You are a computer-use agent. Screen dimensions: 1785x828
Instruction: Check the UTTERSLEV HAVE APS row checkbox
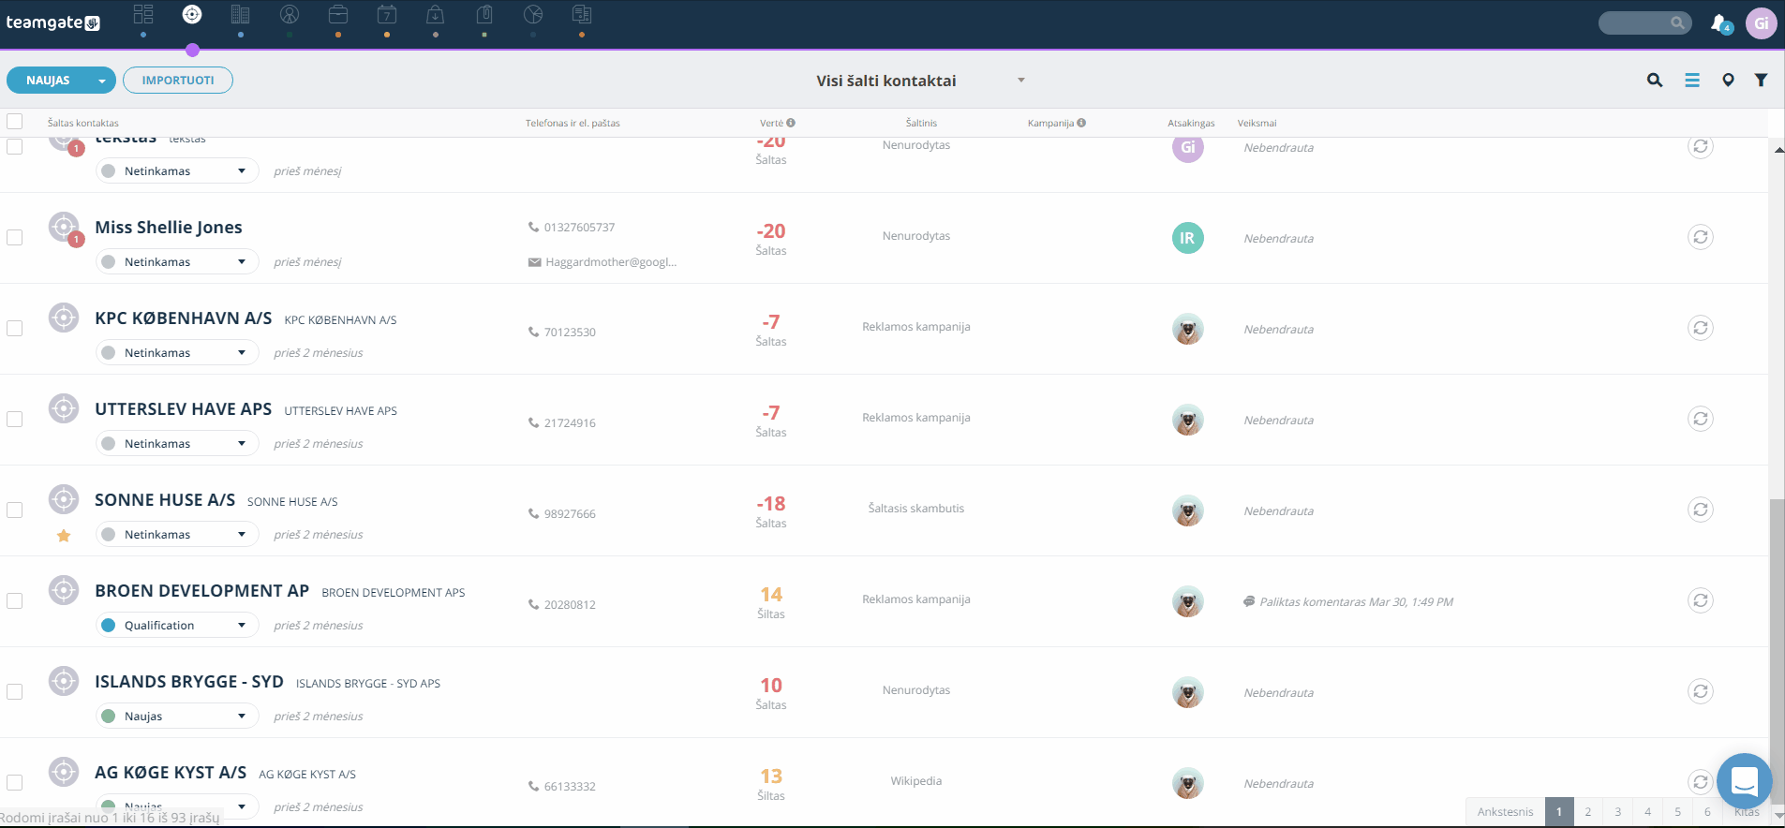pos(15,420)
